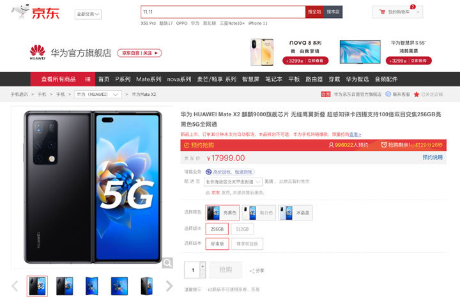Screen dimensions: 460x299
Task: Click the red star follow-store icon
Action: point(417,95)
